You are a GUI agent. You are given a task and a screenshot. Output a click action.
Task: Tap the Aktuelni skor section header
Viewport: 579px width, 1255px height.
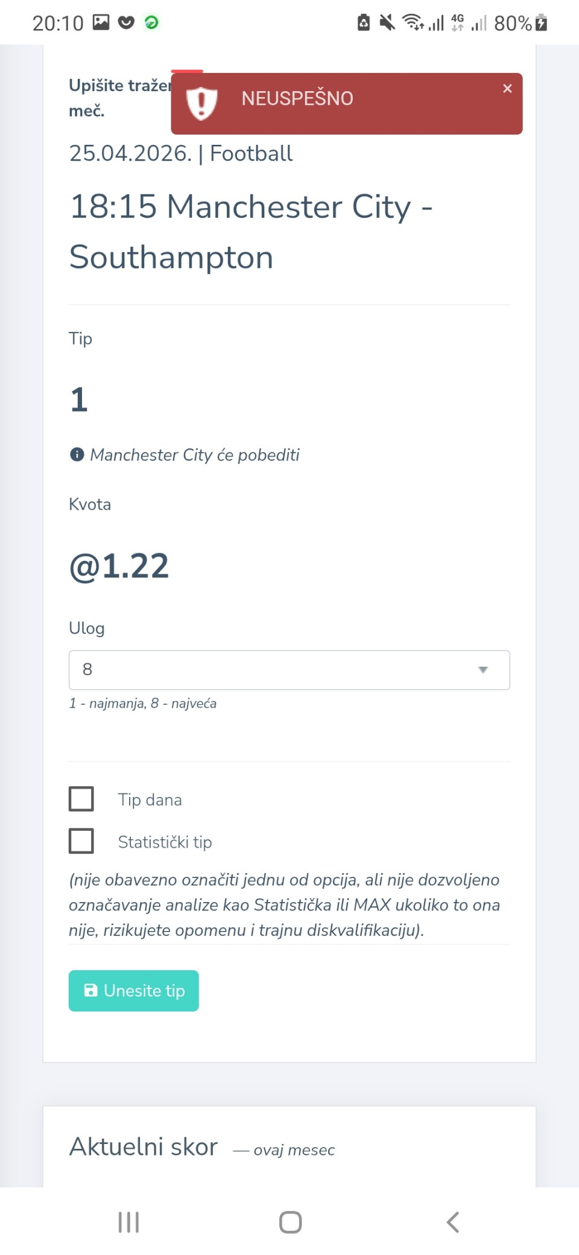coord(144,1146)
